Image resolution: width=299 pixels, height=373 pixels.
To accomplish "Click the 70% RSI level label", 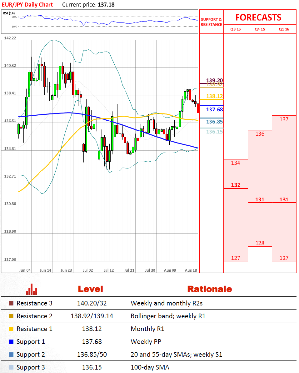I will 14,17.
